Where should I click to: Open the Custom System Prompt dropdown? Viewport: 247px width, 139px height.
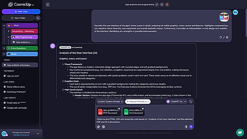coord(110,102)
